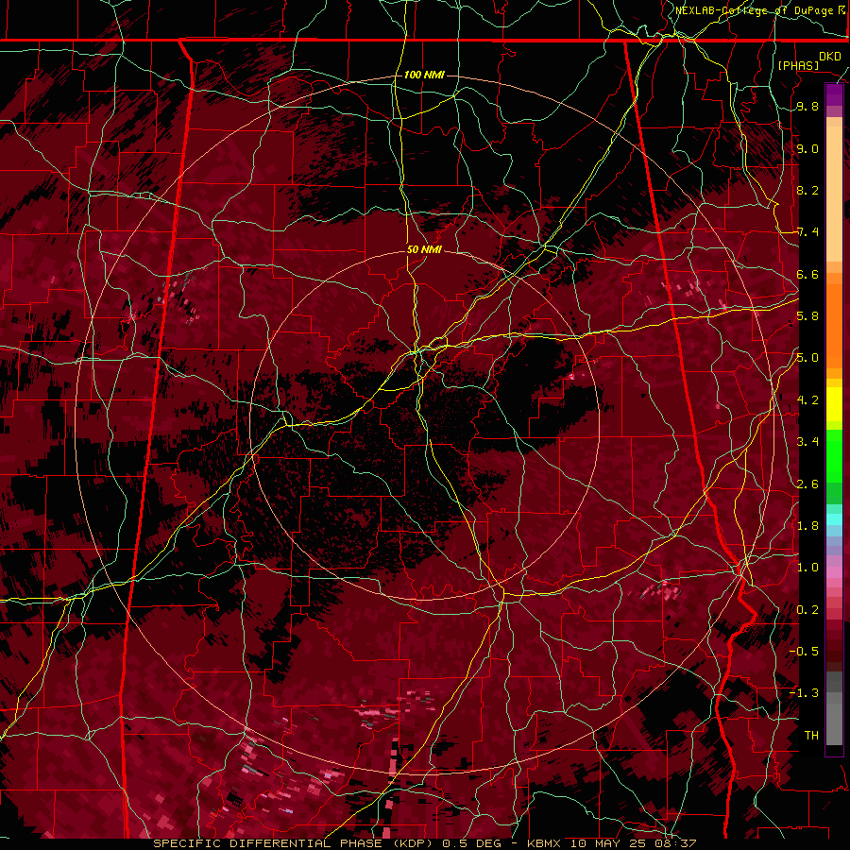This screenshot has height=850, width=850.
Task: Click the -0.5 scale value
Action: pyautogui.click(x=804, y=652)
